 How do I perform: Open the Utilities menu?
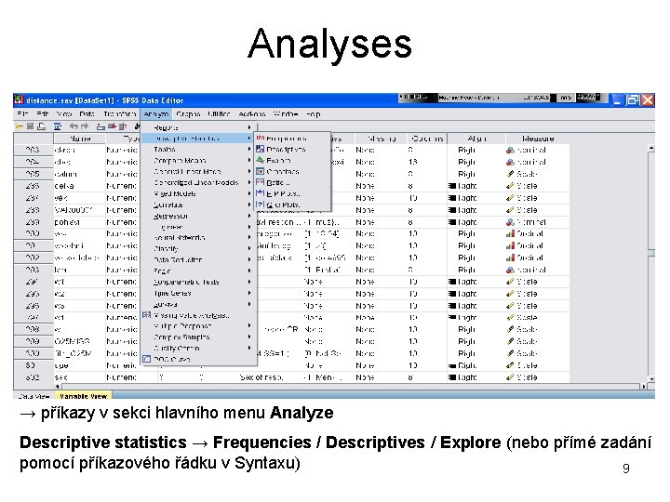click(219, 114)
